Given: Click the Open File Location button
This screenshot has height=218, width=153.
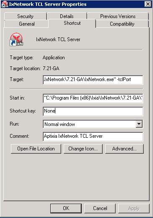Looking at the screenshot, I should coord(36,149).
